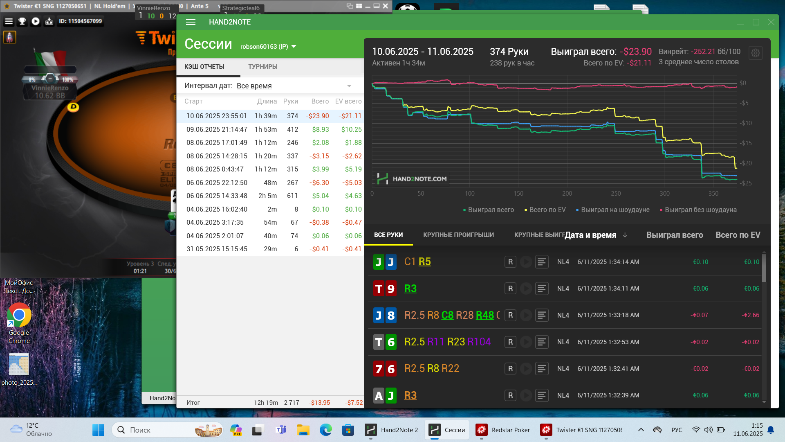Select session 09.06.2025 21:14:47
This screenshot has height=442, width=785.
point(270,129)
